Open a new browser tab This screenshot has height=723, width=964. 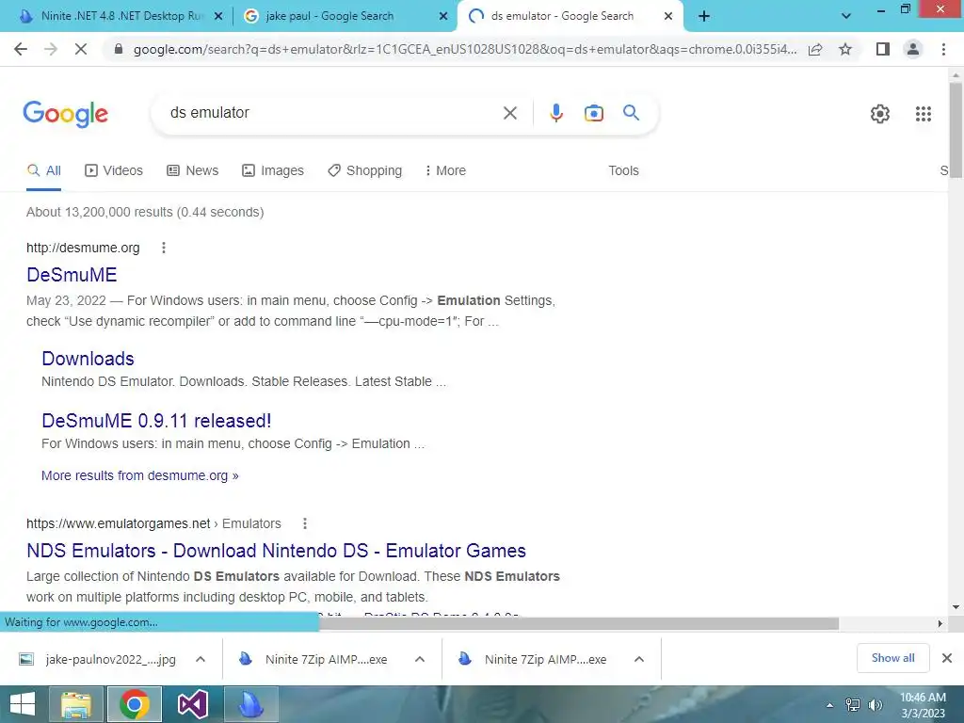coord(704,17)
